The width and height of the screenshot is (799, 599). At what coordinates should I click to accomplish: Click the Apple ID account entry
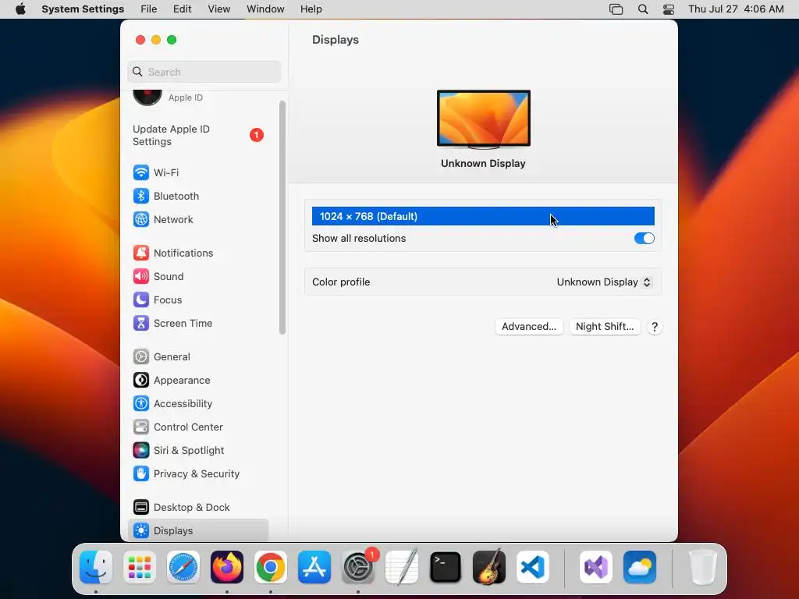197,96
